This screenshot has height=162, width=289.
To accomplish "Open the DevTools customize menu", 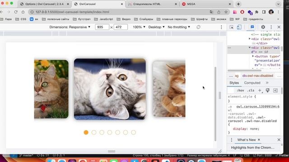I will pyautogui.click(x=271, y=27).
